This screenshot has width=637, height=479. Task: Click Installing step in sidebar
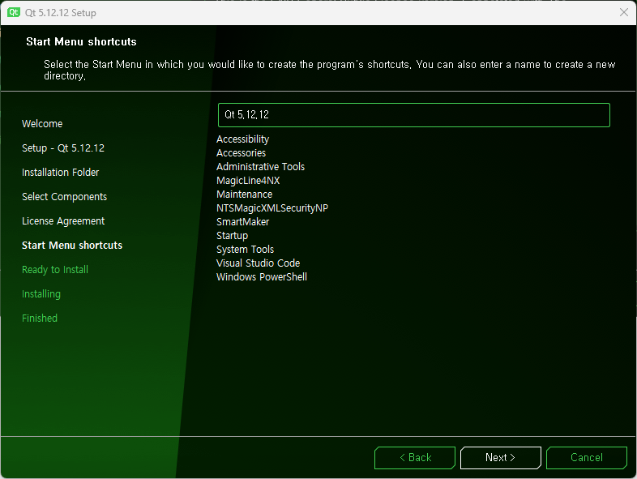tap(41, 294)
